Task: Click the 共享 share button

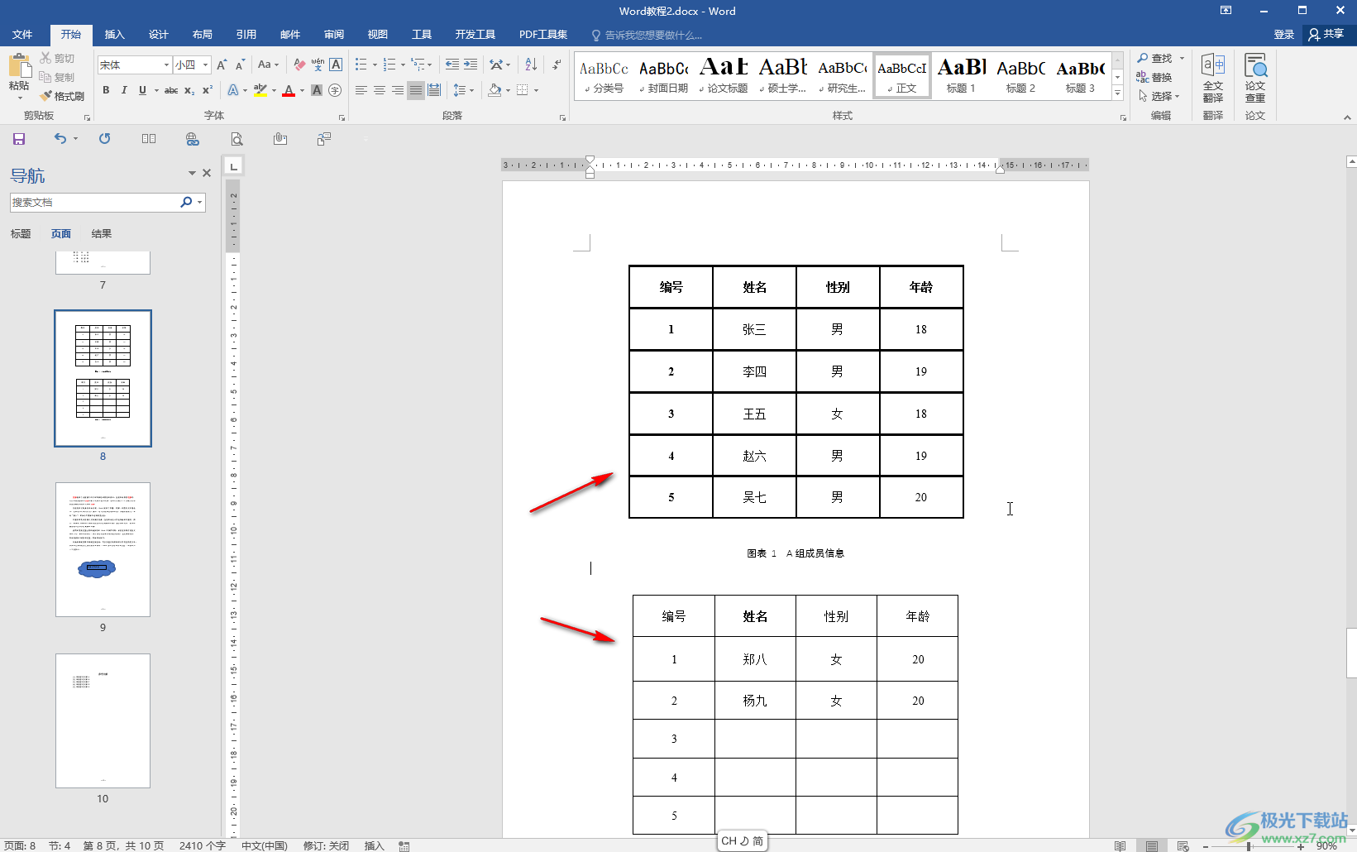Action: point(1326,35)
